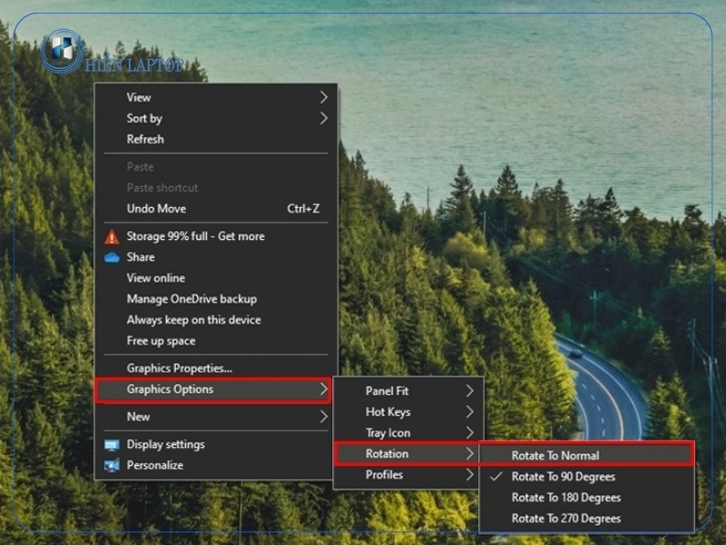Viewport: 726px width, 545px height.
Task: Choose Undo Move in the context menu
Action: tap(216, 209)
